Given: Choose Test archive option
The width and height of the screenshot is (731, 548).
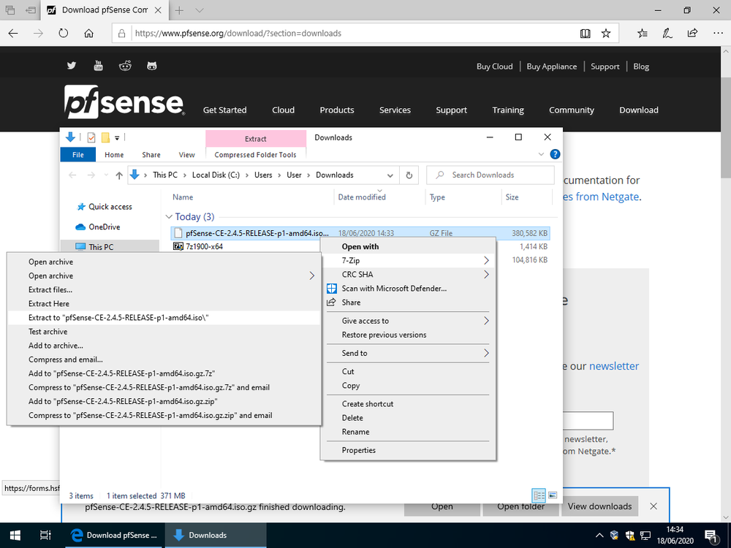Looking at the screenshot, I should click(x=164, y=332).
